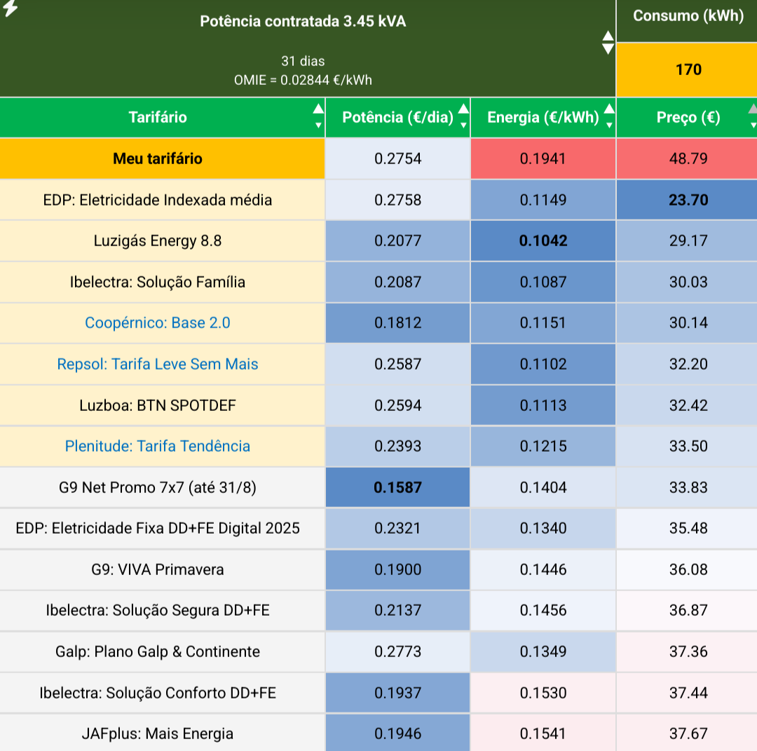Edit Meu tarifário potência 0.2754
The height and width of the screenshot is (751, 757).
[398, 158]
